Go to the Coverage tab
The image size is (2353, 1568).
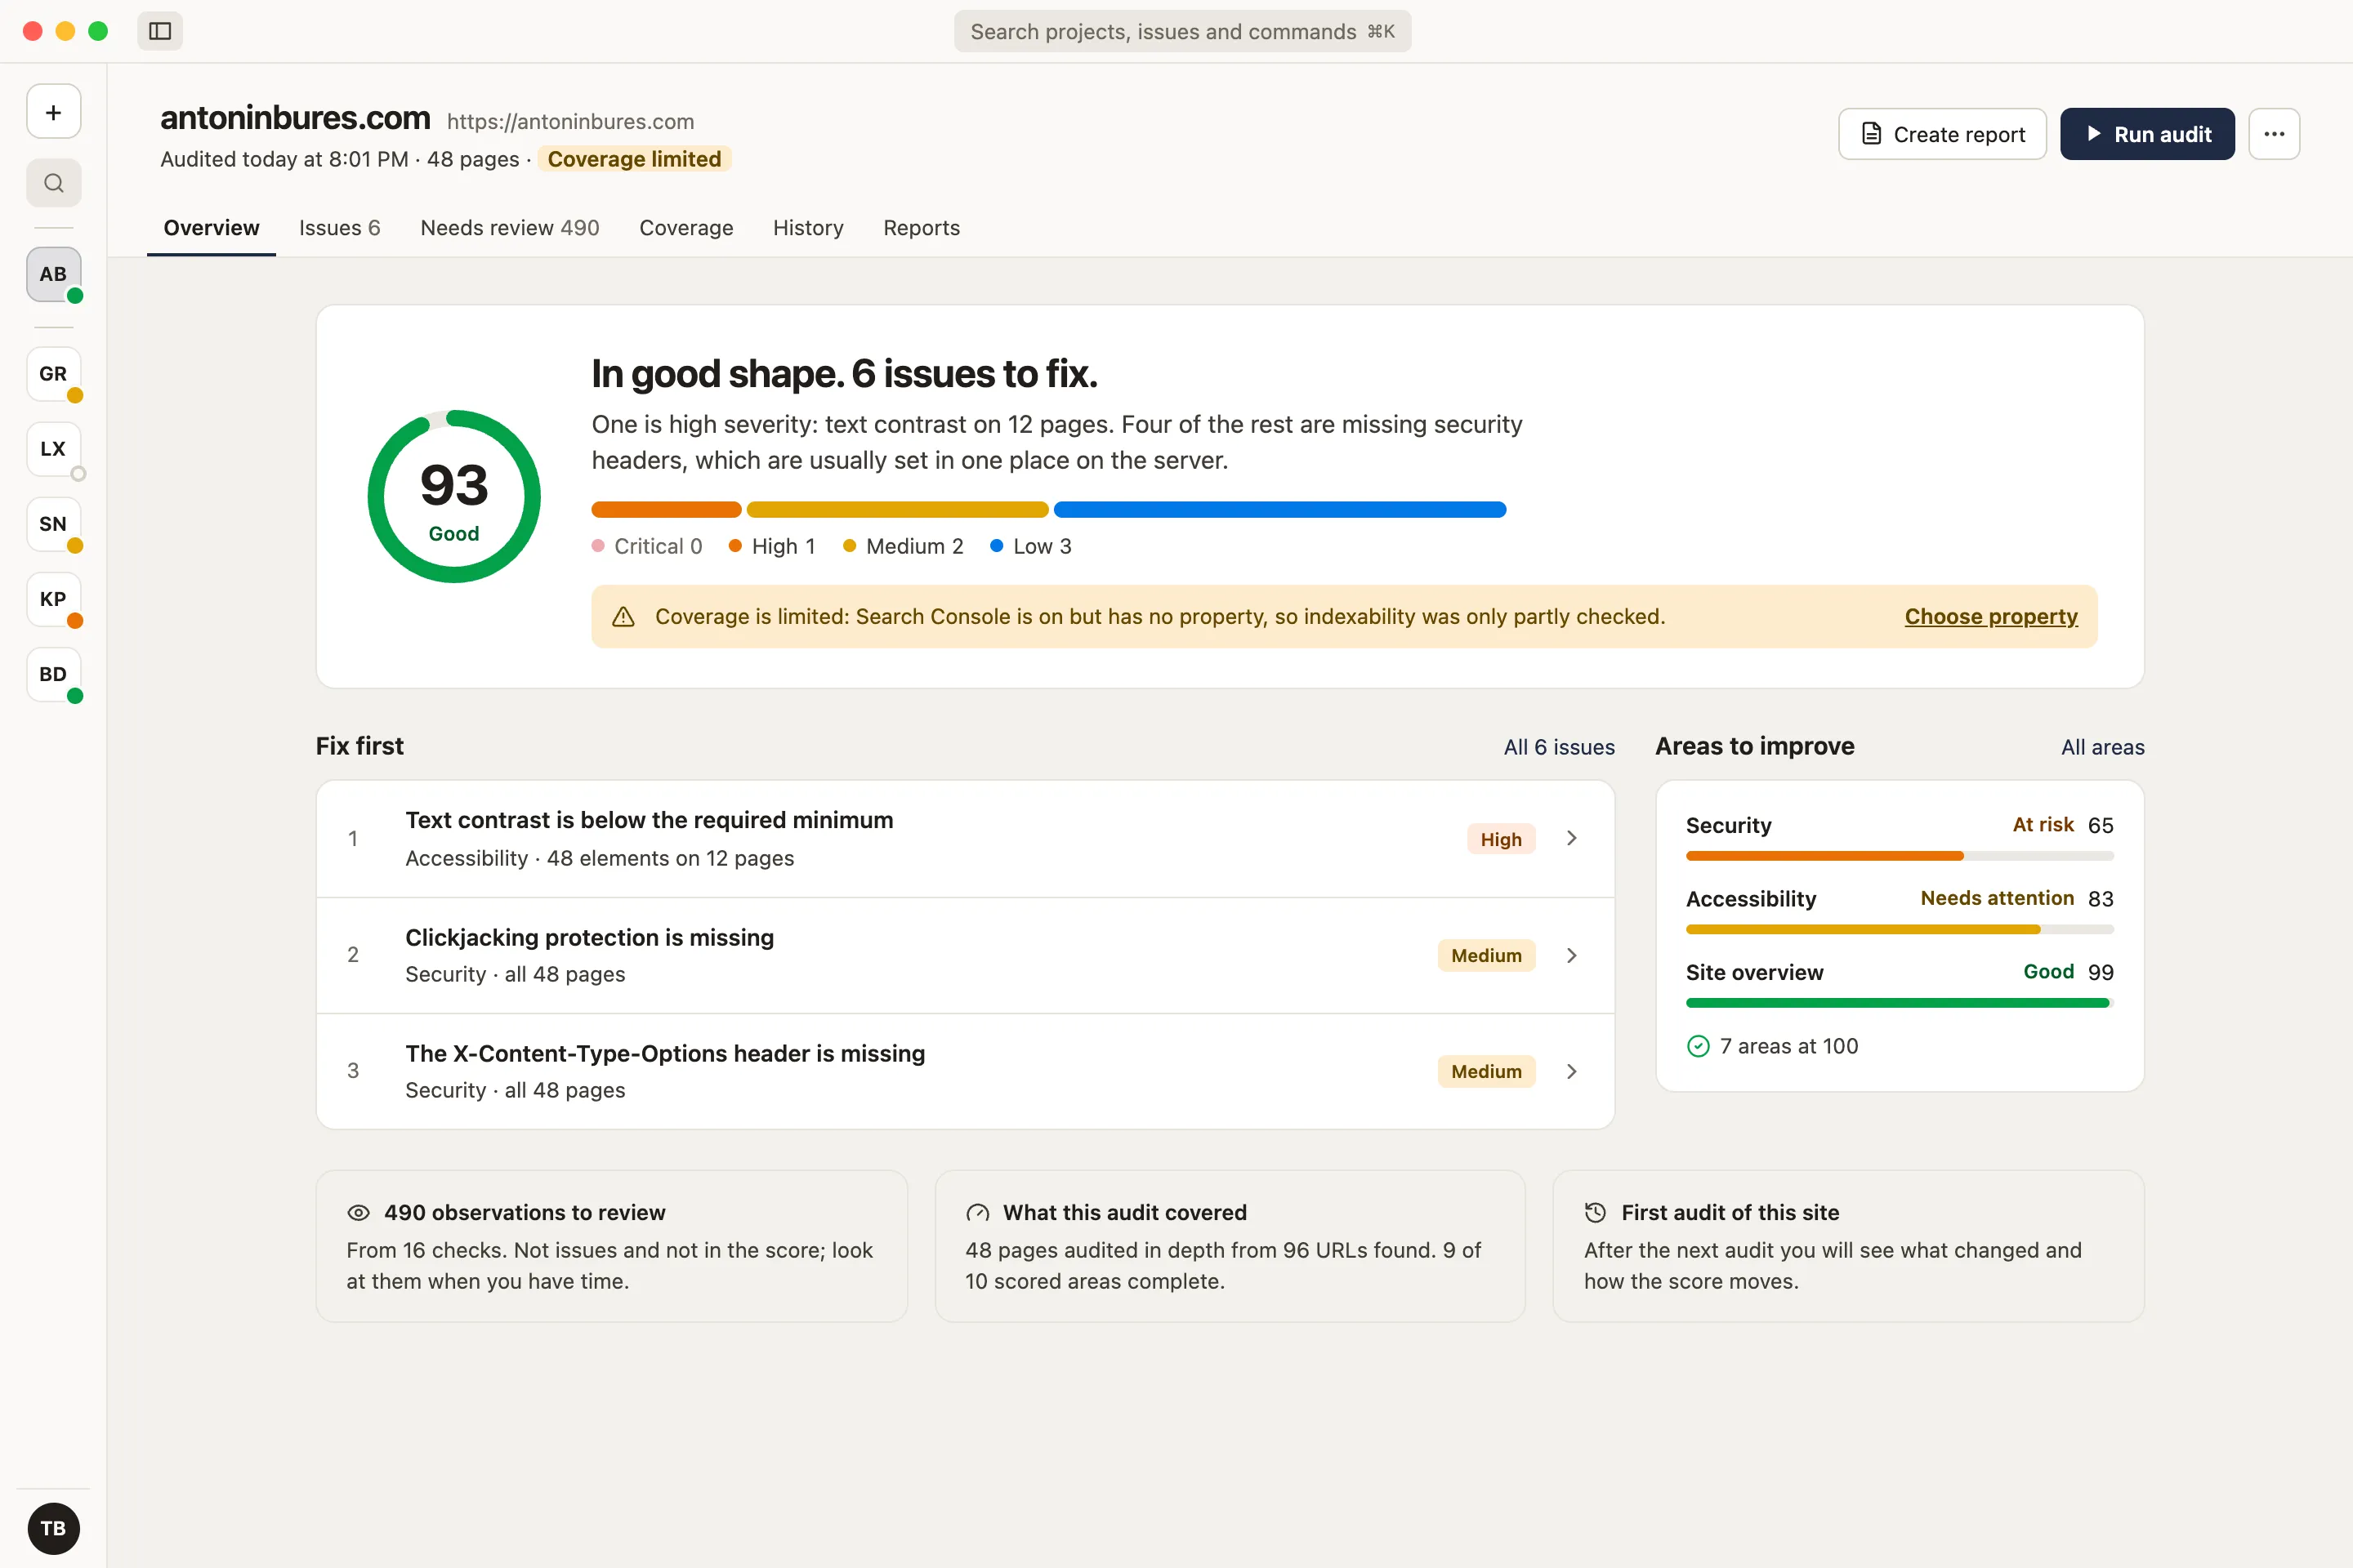click(x=686, y=228)
